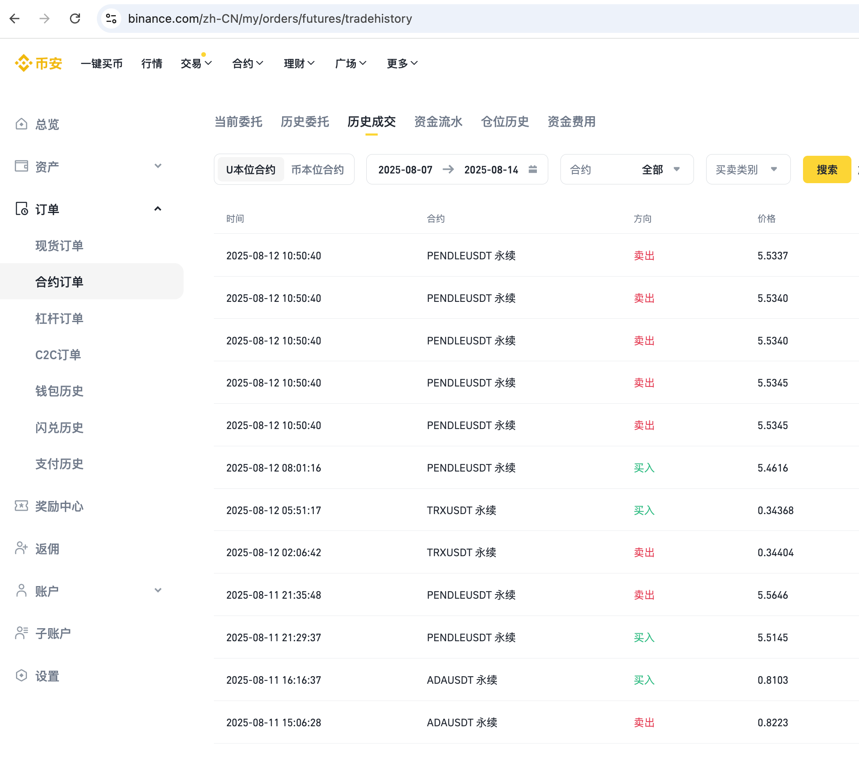The height and width of the screenshot is (757, 859).
Task: Switch to 币本位合约 contract type
Action: [317, 170]
